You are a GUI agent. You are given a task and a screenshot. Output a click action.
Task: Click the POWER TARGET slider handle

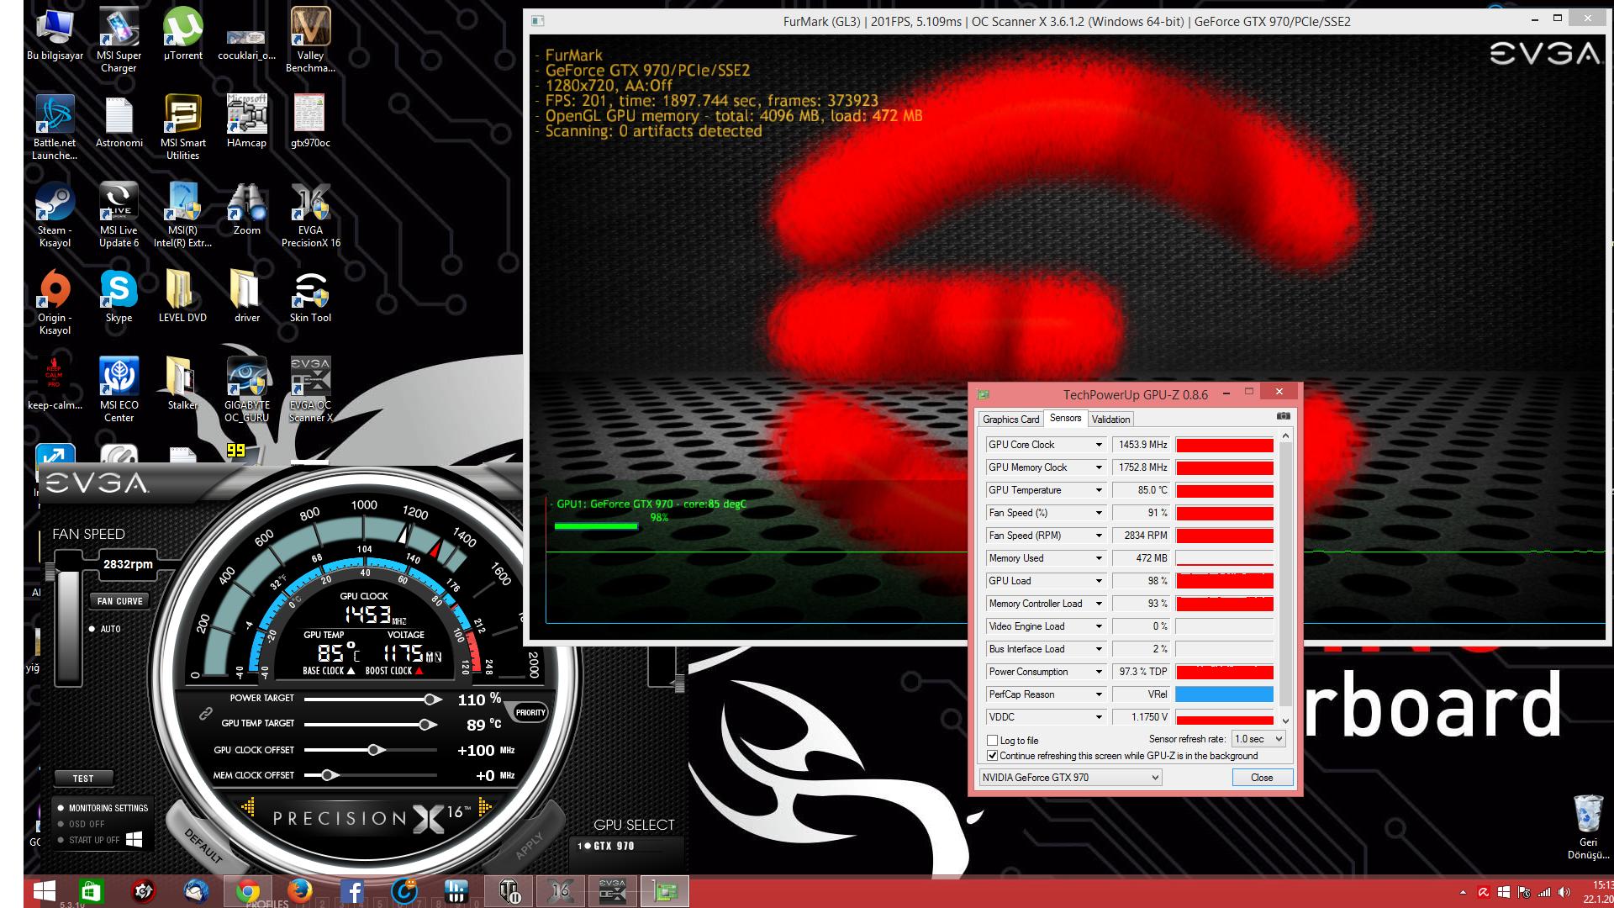pyautogui.click(x=433, y=699)
